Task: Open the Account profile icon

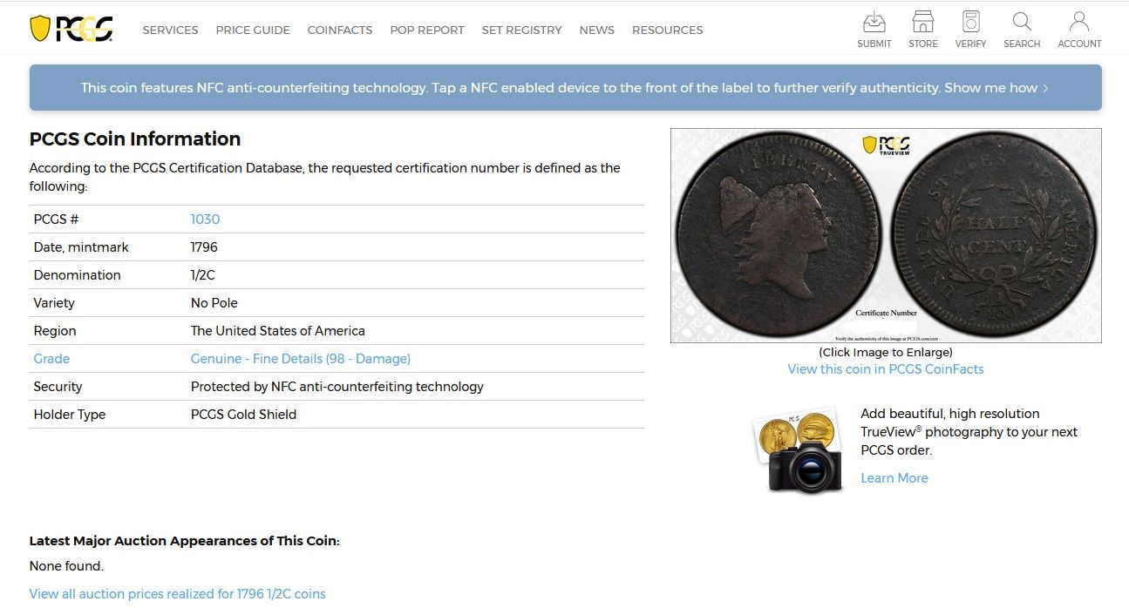Action: [x=1079, y=30]
